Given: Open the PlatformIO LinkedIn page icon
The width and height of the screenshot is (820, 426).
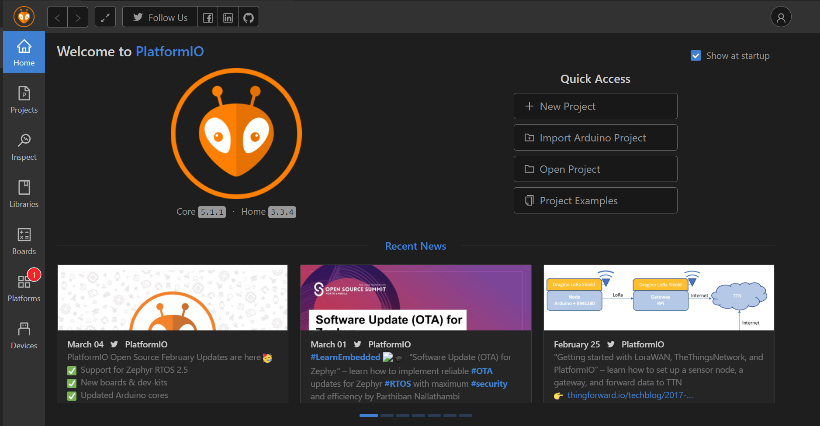Looking at the screenshot, I should pyautogui.click(x=228, y=17).
